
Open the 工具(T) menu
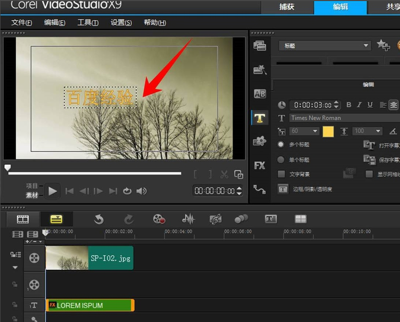pos(88,23)
